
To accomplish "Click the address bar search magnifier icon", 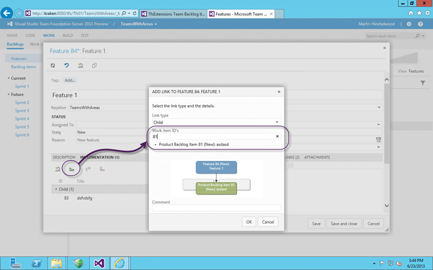I will tap(124, 13).
